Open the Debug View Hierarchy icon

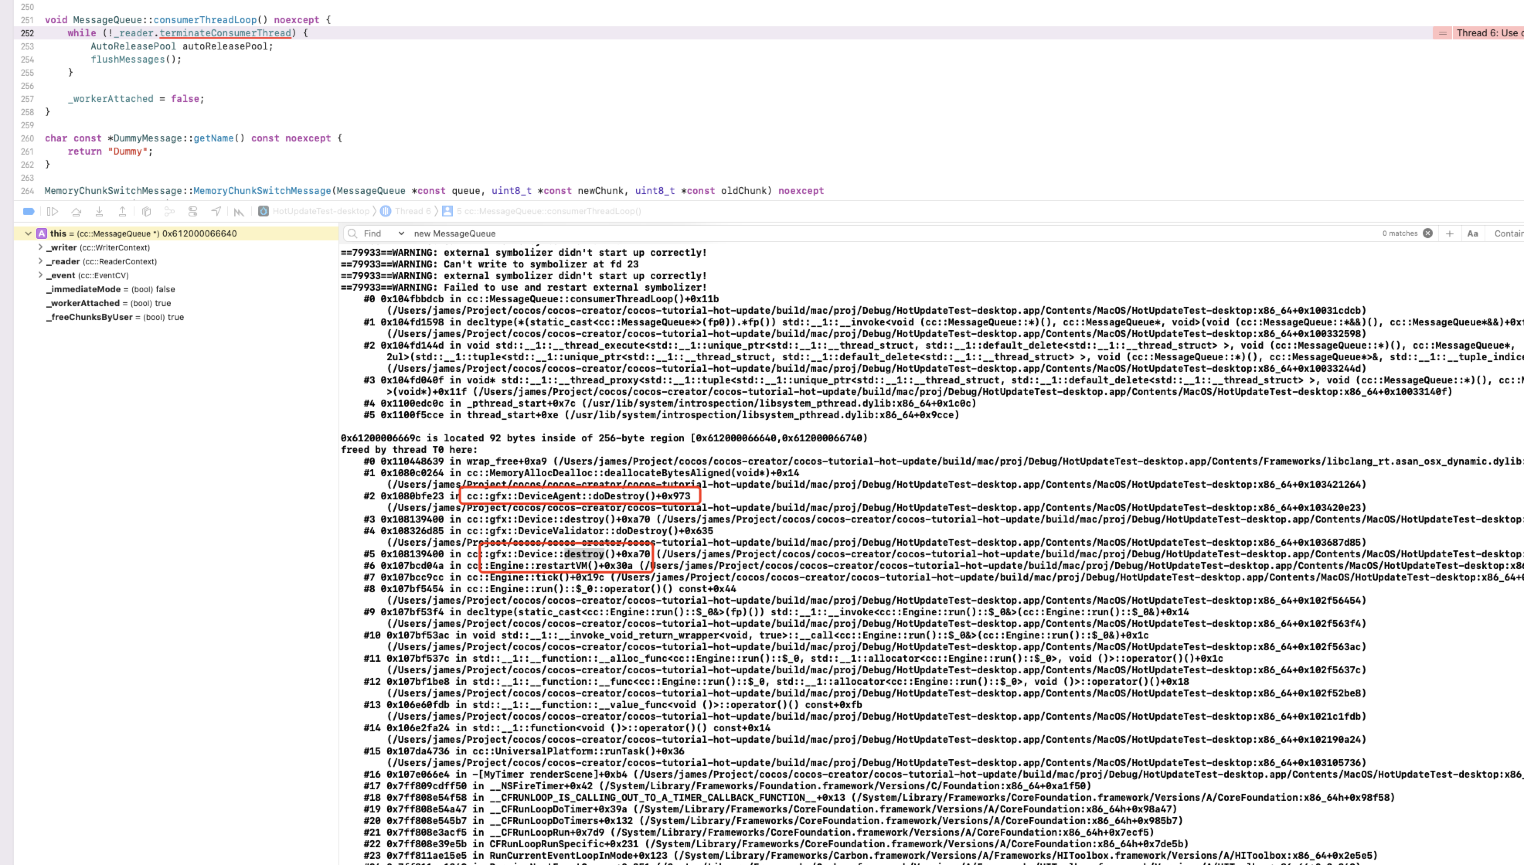point(146,211)
